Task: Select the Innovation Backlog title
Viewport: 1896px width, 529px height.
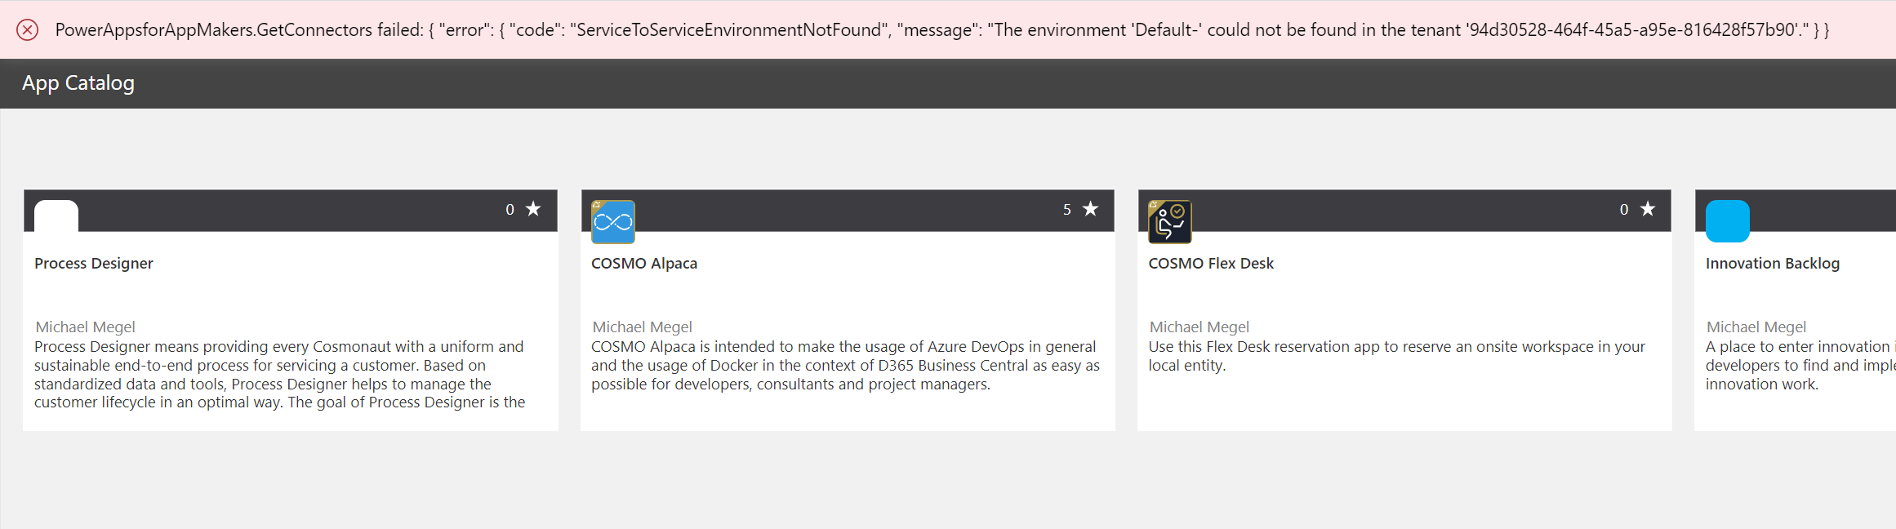Action: pos(1773,264)
